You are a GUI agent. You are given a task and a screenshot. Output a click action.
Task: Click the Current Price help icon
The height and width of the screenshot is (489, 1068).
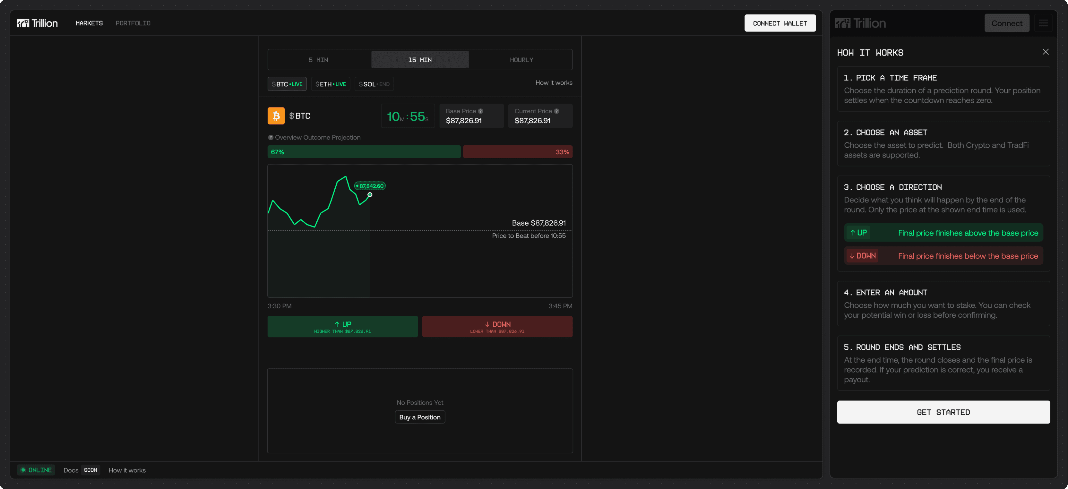click(x=556, y=111)
